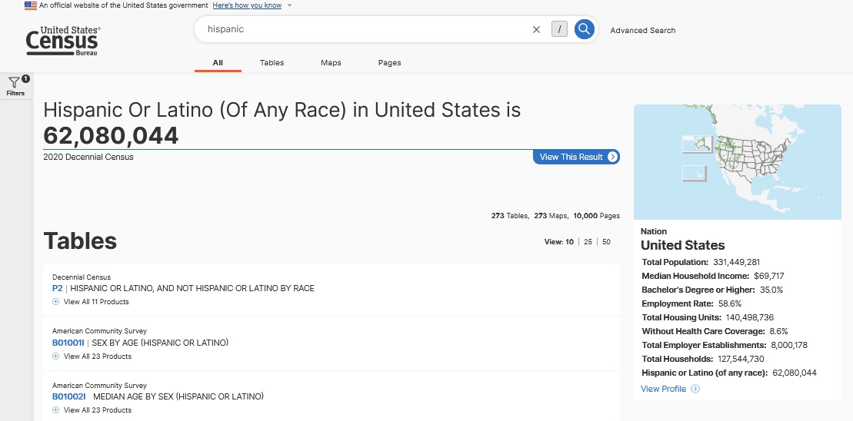The width and height of the screenshot is (853, 421).
Task: Click HISPANIC OR LATINO BY RACE table title
Action: [x=192, y=288]
